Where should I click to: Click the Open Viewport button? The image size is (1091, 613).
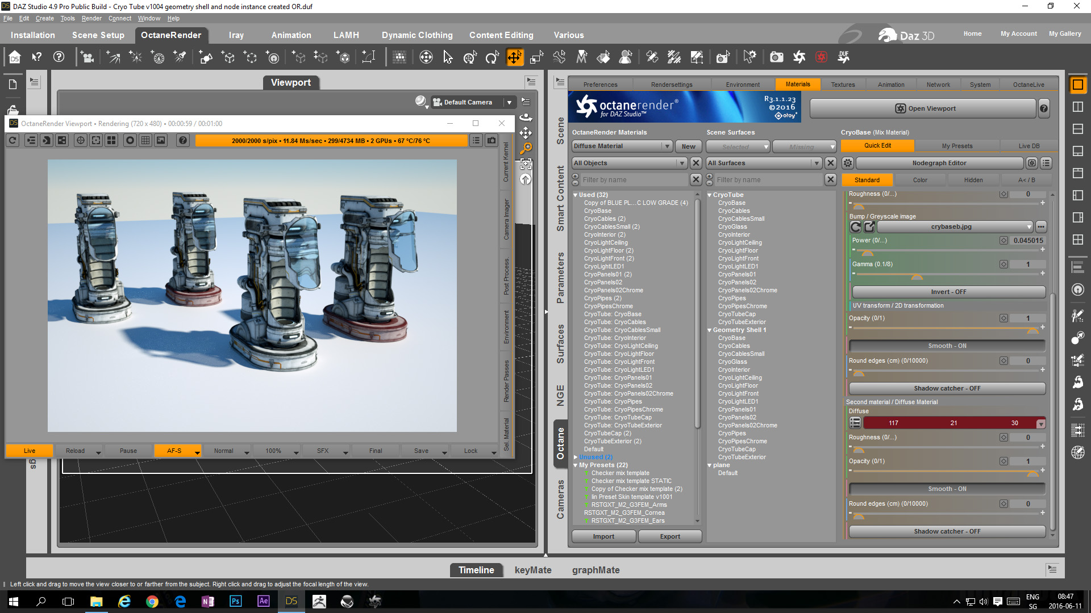923,108
